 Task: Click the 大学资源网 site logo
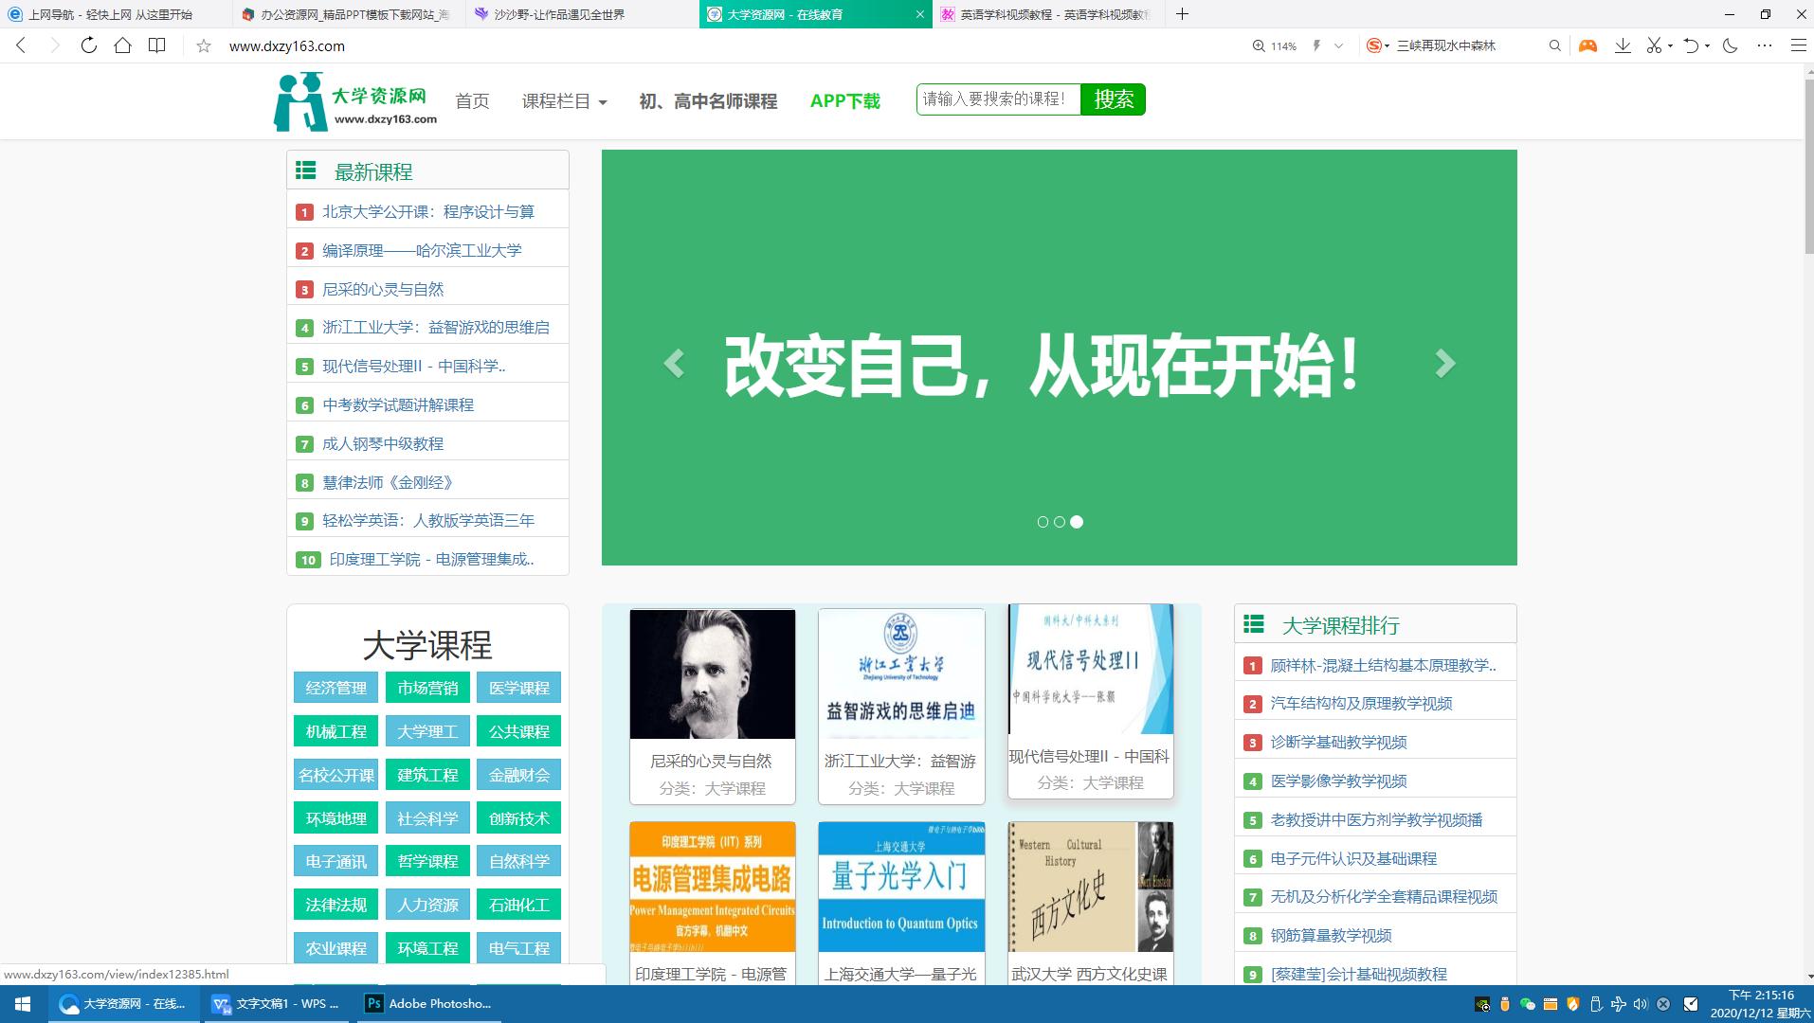[x=354, y=101]
